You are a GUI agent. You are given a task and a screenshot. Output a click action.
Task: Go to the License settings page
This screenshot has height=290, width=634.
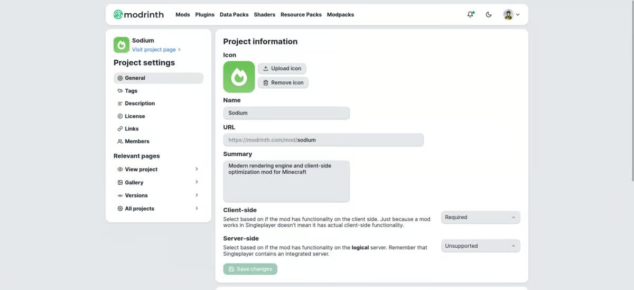[x=135, y=116]
